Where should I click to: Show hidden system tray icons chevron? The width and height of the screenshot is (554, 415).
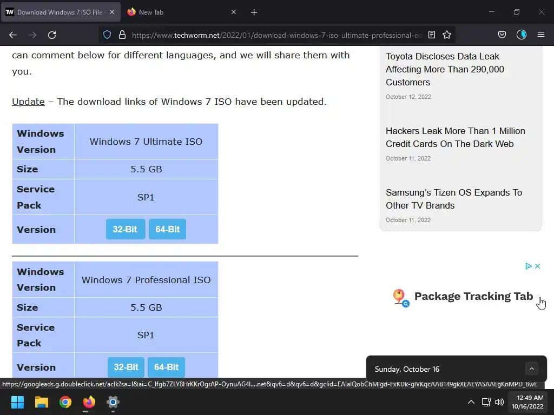pyautogui.click(x=471, y=402)
